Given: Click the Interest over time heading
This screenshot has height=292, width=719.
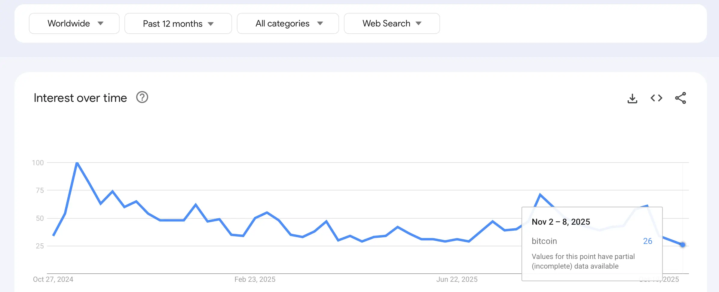Looking at the screenshot, I should coord(80,97).
